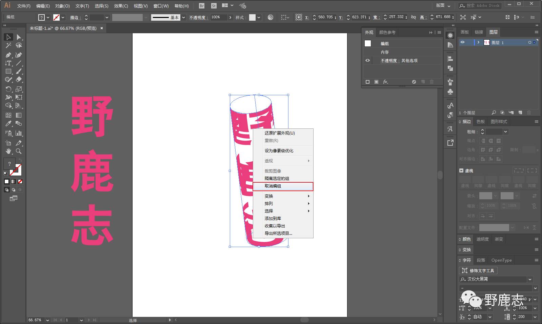
Task: Toggle opacity visibility eye in Appearance panel
Action: [367, 61]
